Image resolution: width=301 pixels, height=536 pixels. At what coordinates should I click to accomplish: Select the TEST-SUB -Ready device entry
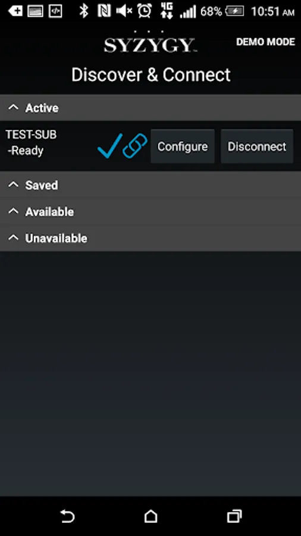click(x=31, y=142)
